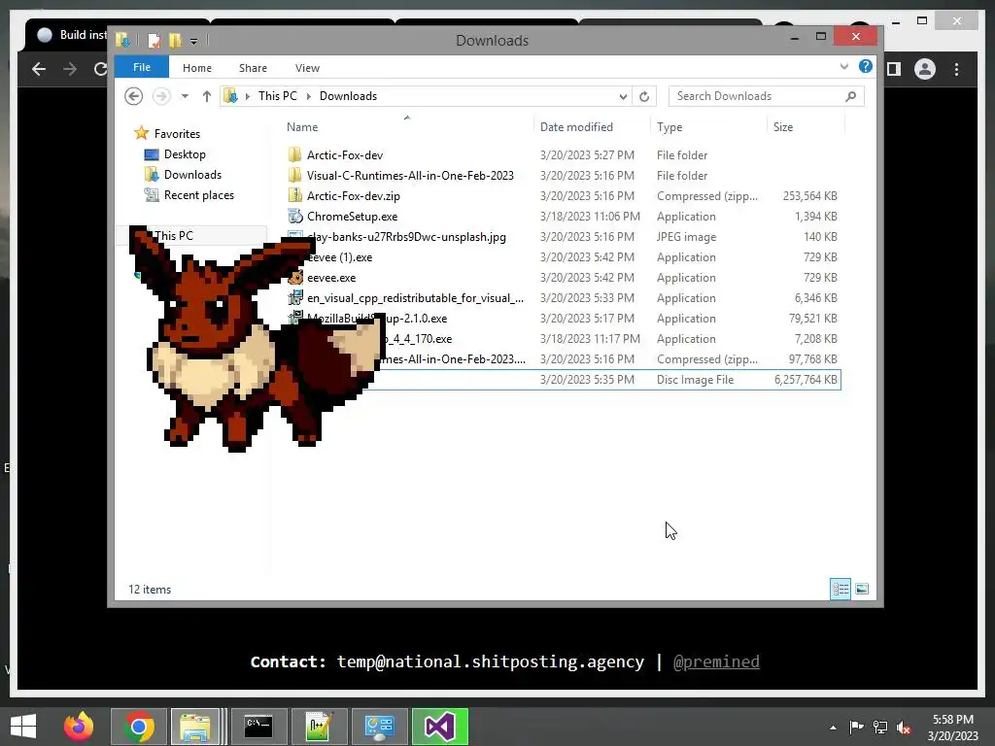995x746 pixels.
Task: Open Chrome three-dot menu
Action: (x=956, y=69)
